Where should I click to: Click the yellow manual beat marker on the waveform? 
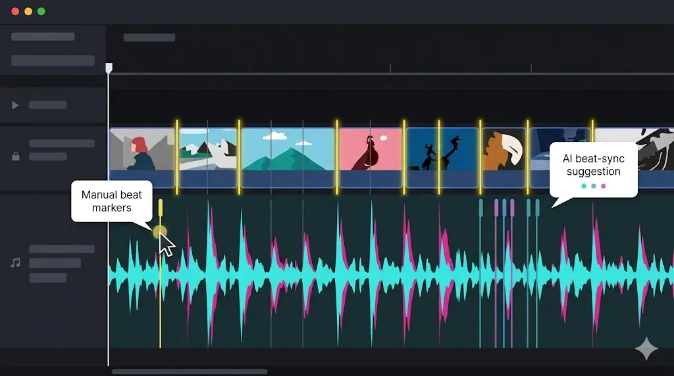click(161, 208)
